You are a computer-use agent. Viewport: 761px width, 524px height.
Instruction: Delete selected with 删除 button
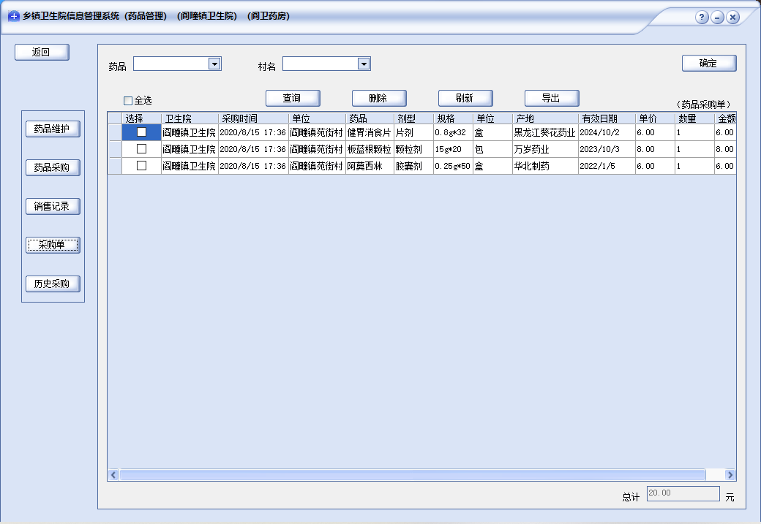pos(379,98)
